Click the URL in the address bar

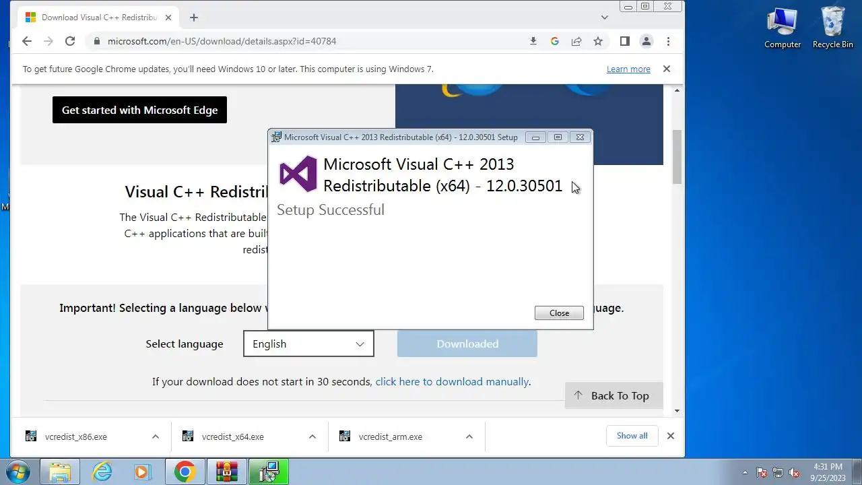coord(222,41)
